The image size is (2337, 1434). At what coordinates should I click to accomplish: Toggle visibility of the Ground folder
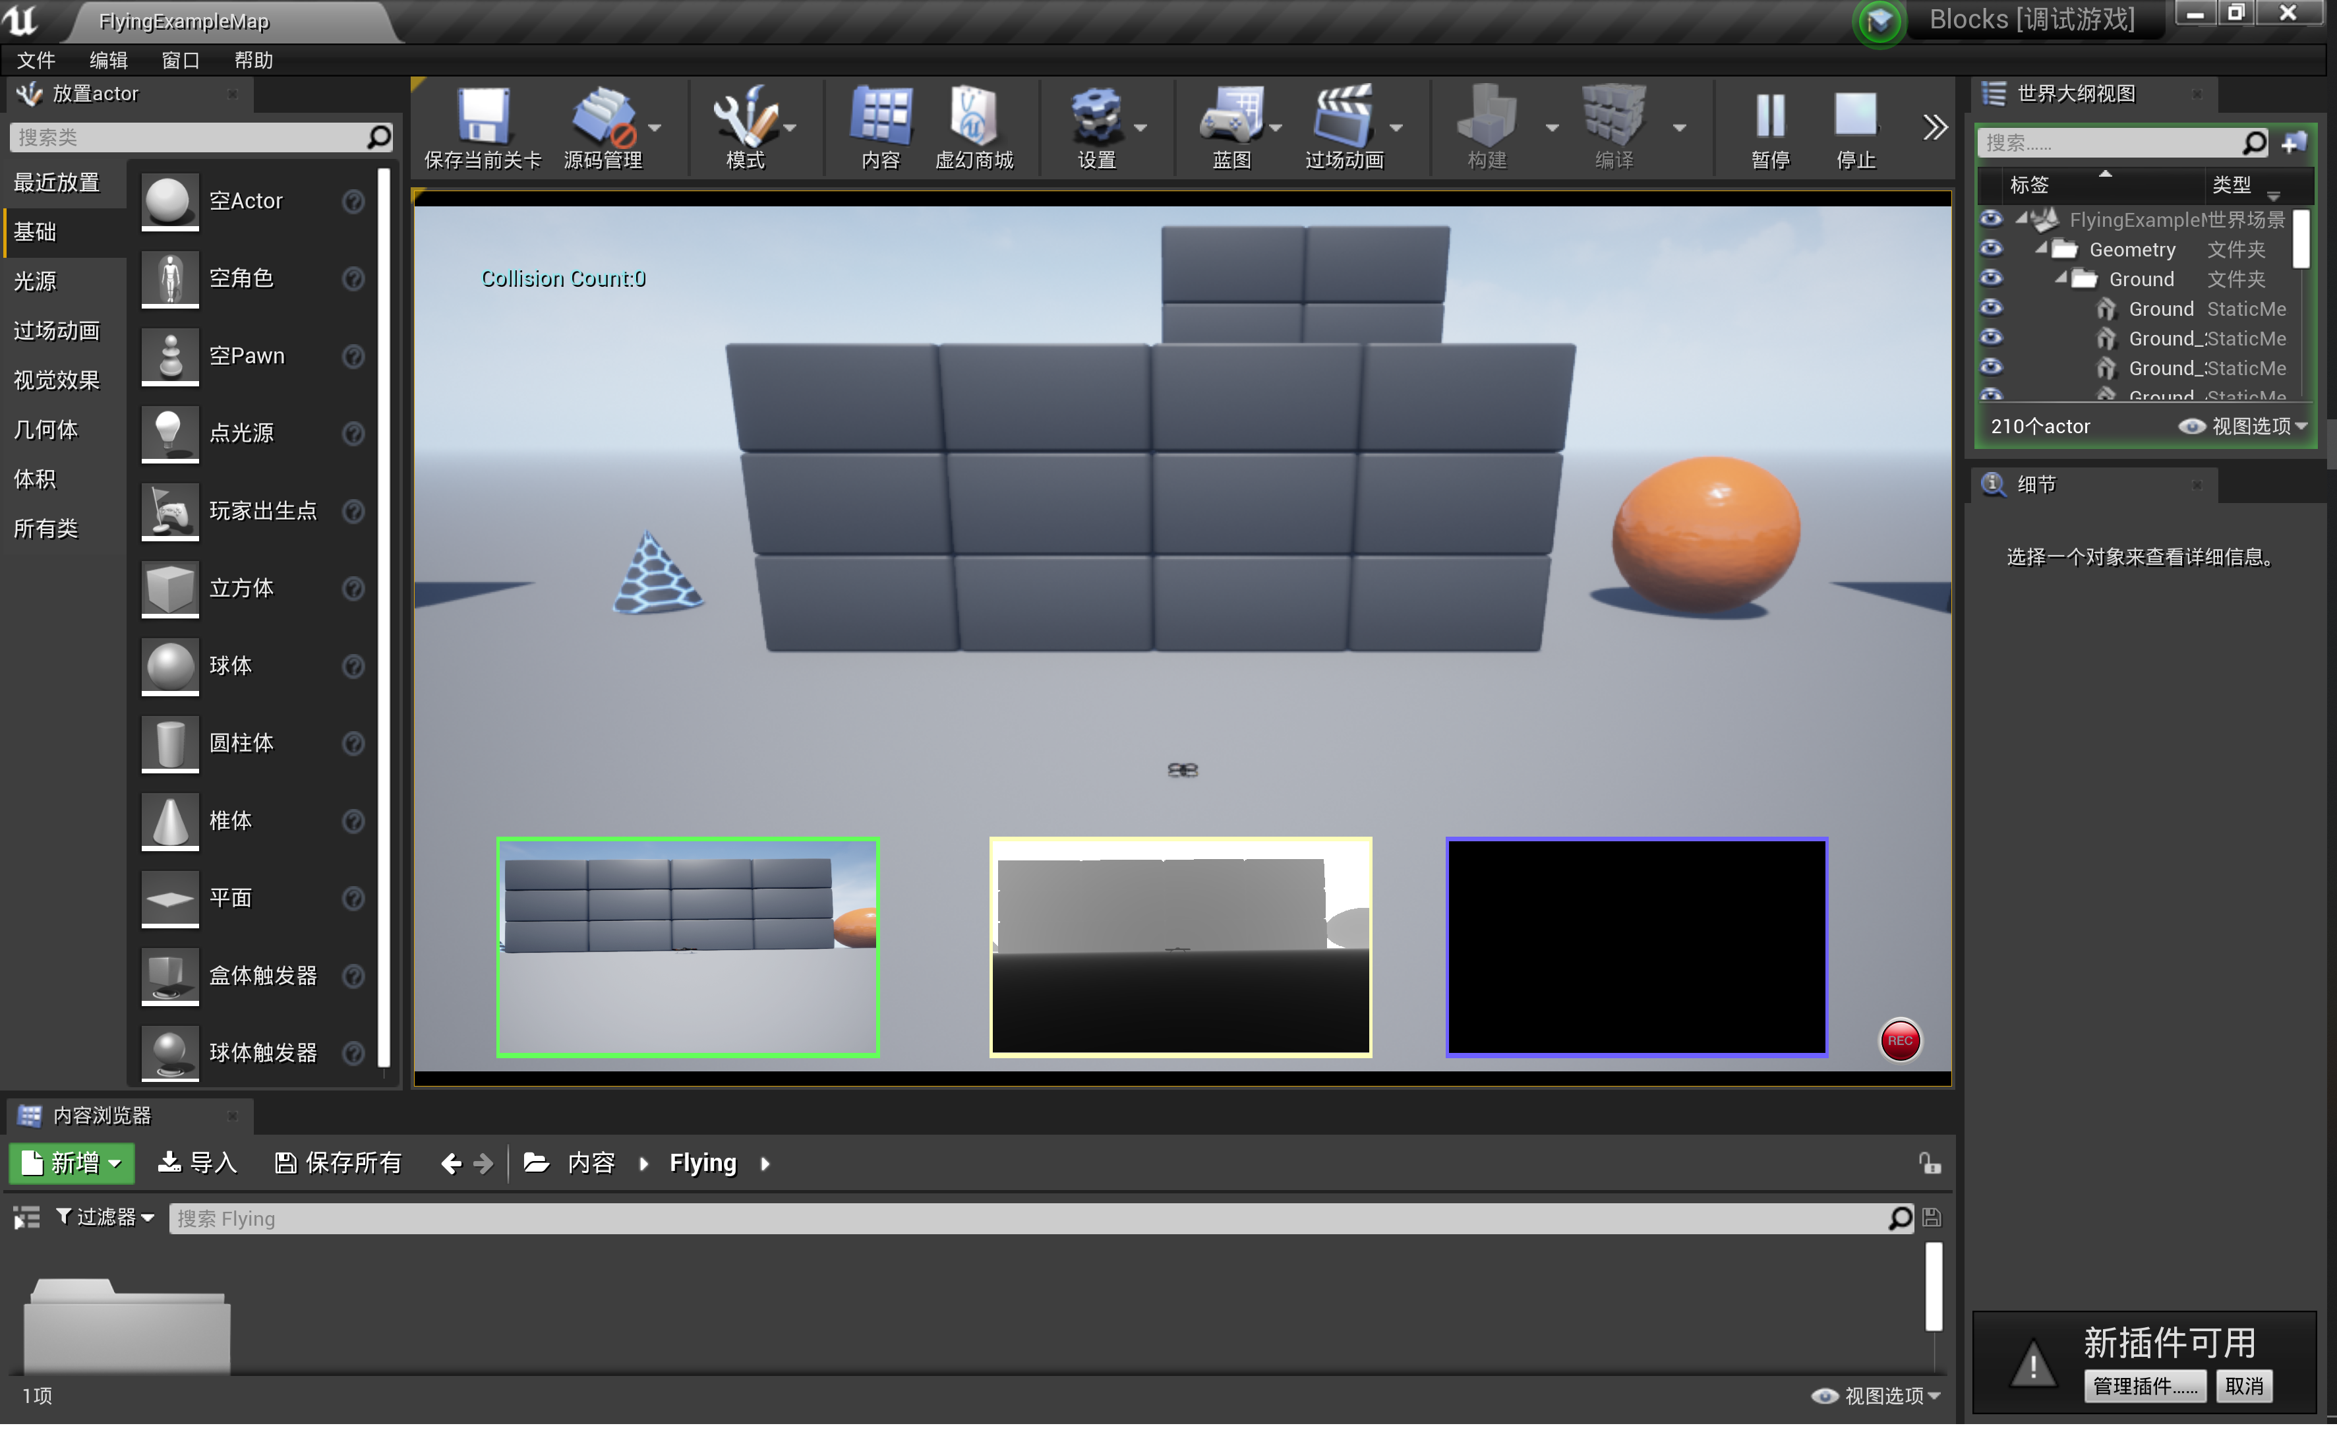tap(1991, 279)
